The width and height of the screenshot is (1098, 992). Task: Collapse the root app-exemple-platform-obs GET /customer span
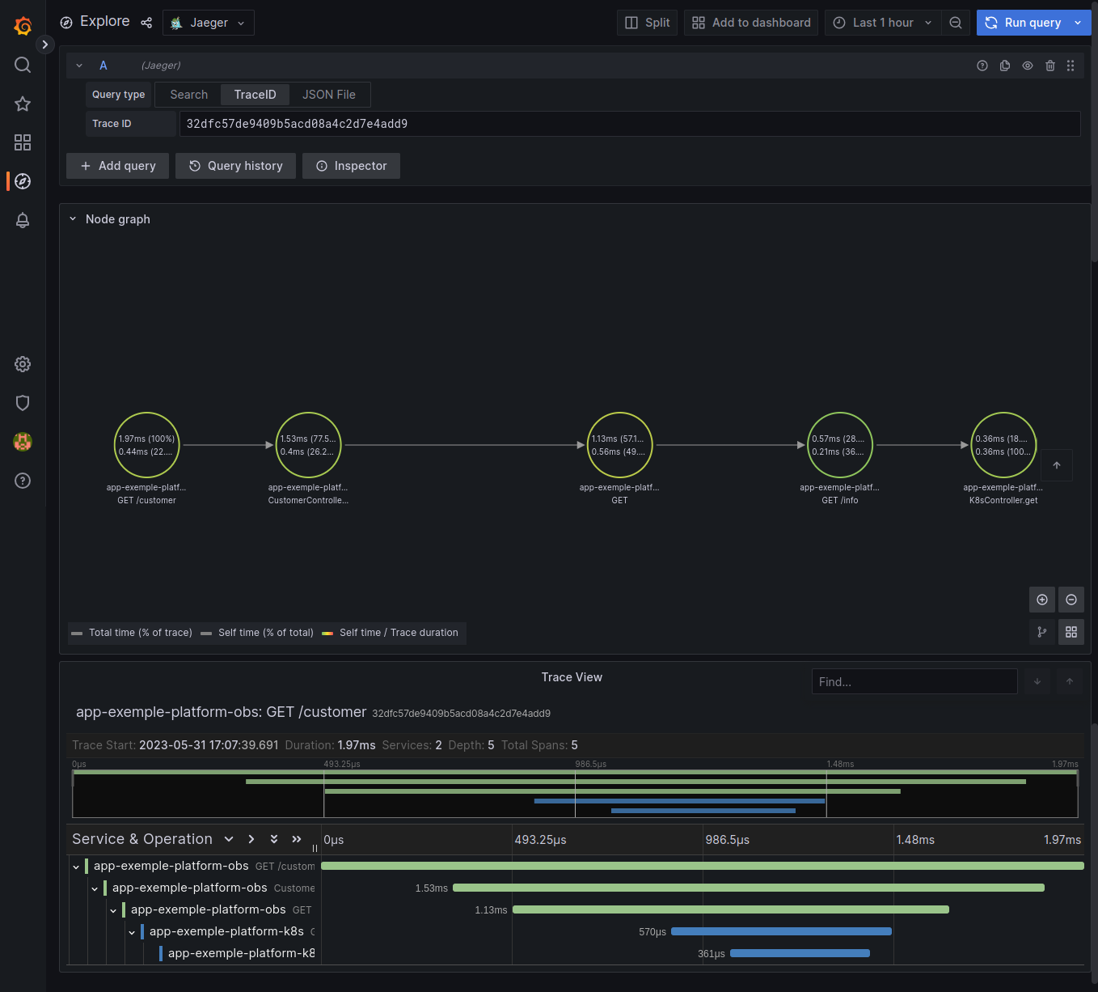tap(76, 867)
